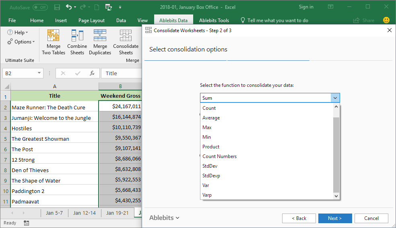Click the New document icon in quick access
Image resolution: width=396 pixels, height=228 pixels.
pos(97,7)
